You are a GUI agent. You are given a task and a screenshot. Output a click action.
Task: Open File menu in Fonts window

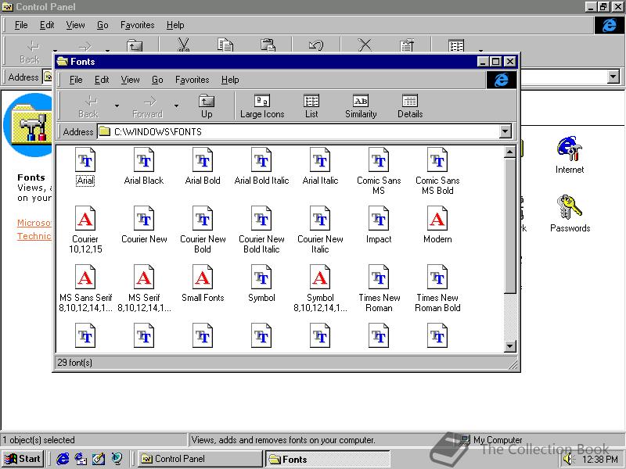pos(76,80)
